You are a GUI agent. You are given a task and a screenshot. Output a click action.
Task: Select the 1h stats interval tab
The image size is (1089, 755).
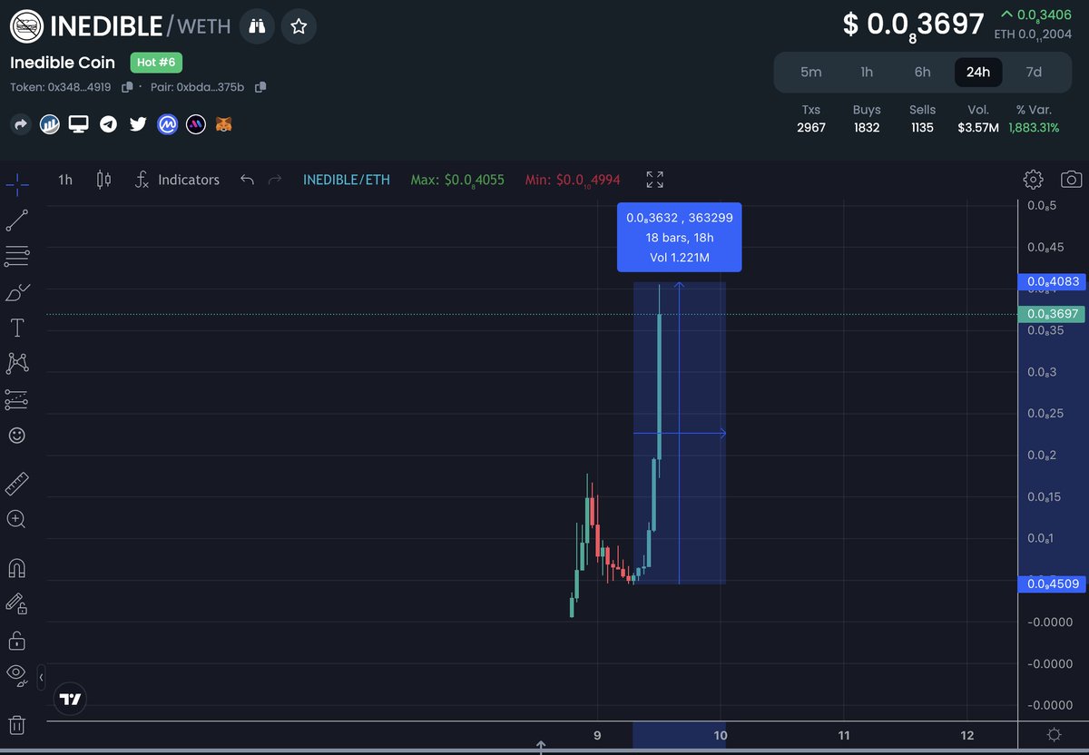point(867,73)
